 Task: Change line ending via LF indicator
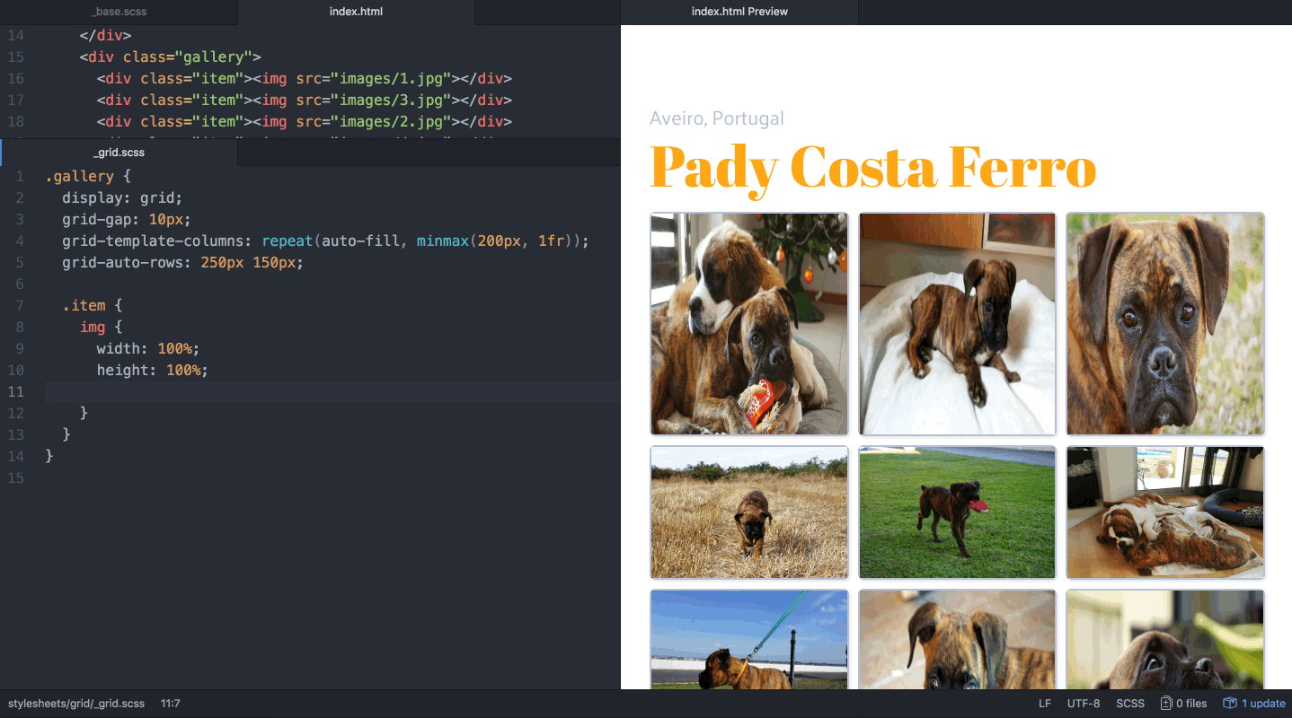point(1045,704)
